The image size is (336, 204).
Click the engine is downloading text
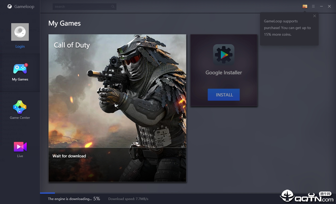click(x=70, y=199)
